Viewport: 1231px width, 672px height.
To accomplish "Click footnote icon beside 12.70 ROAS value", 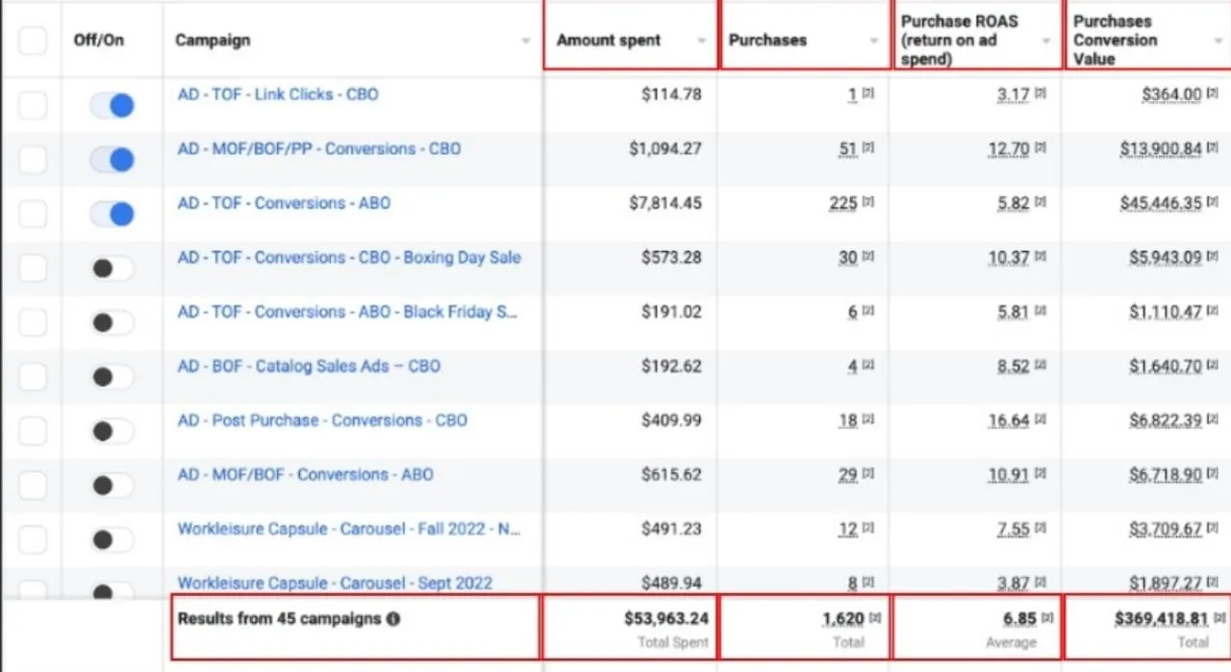I will [x=1041, y=149].
